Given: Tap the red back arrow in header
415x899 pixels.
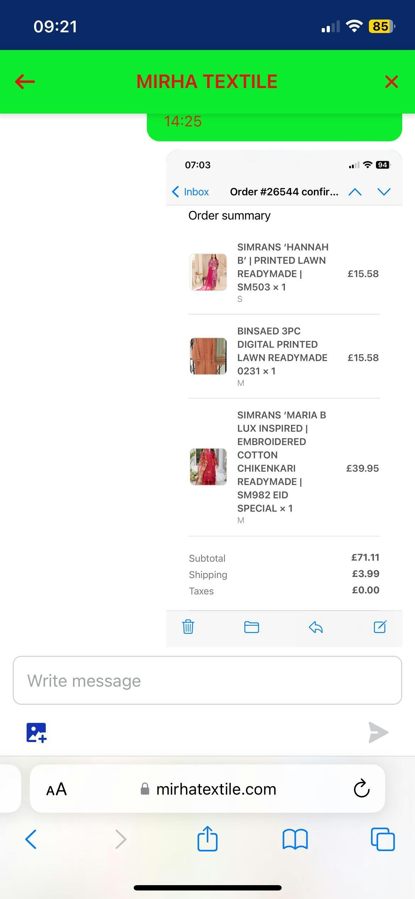Looking at the screenshot, I should [25, 82].
